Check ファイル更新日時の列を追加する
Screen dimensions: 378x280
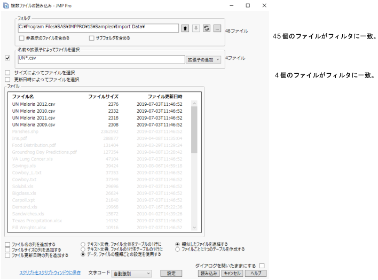(x=7, y=255)
